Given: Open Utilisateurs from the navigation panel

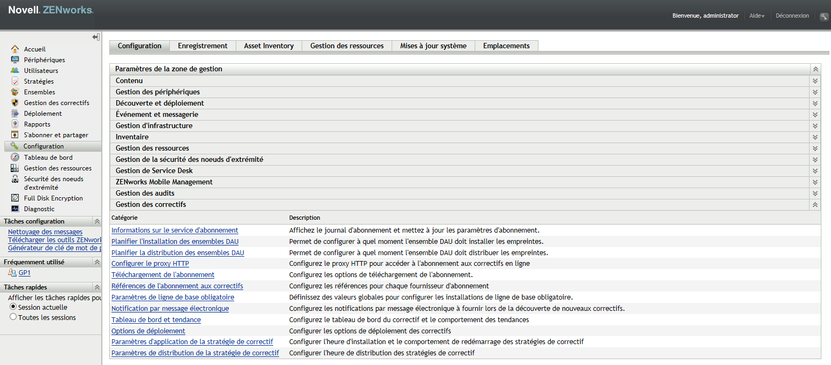Looking at the screenshot, I should point(14,70).
